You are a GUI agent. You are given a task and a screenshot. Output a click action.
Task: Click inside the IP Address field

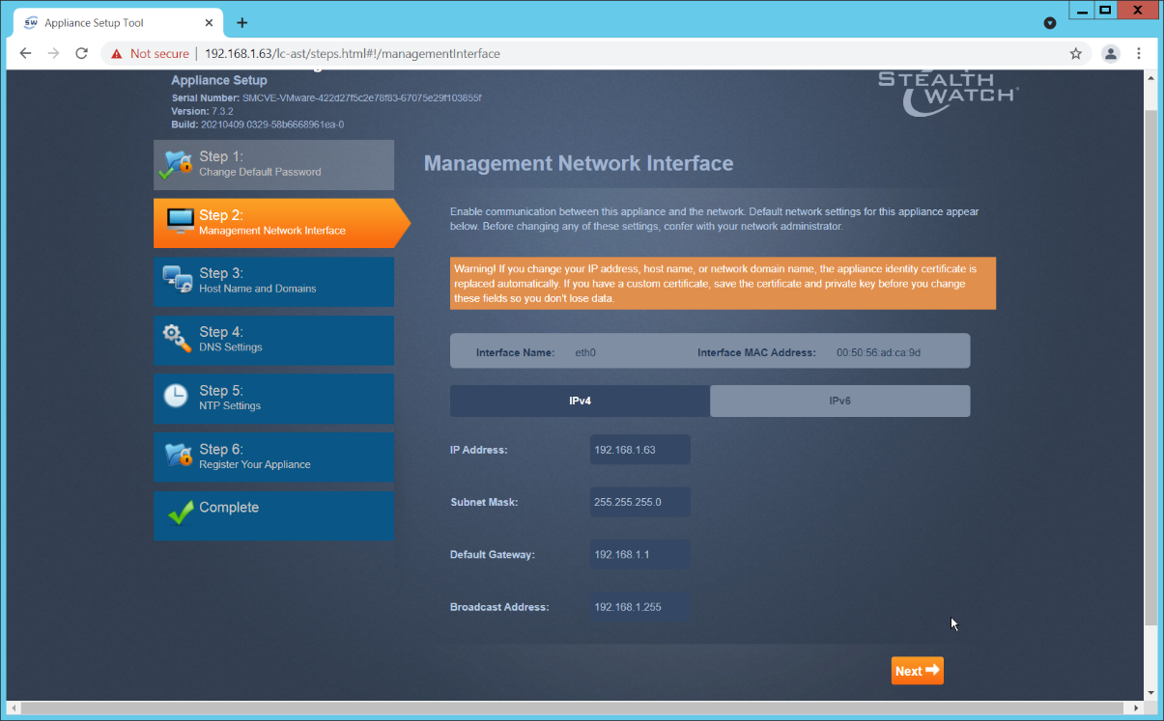click(x=639, y=449)
